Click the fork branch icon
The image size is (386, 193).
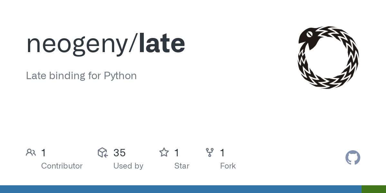pos(210,152)
